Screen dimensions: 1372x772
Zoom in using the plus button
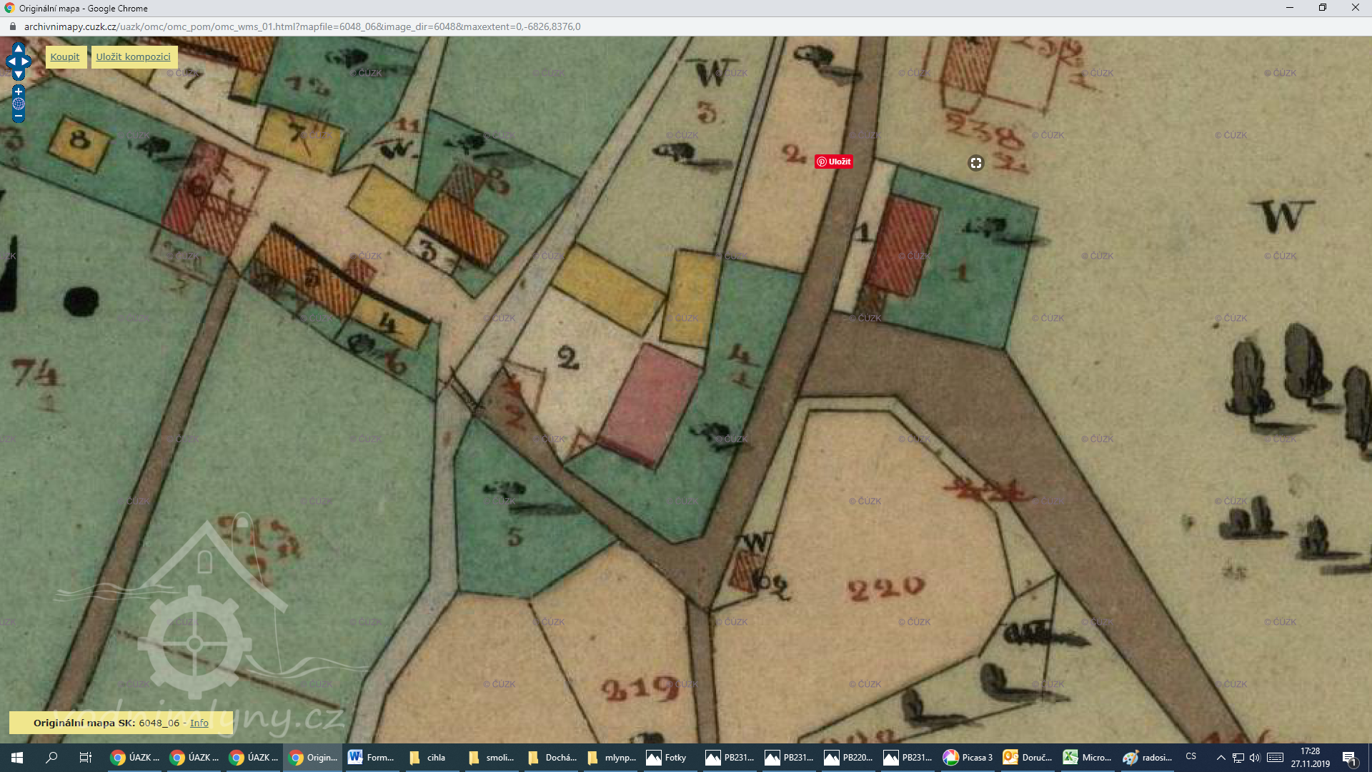(x=19, y=91)
